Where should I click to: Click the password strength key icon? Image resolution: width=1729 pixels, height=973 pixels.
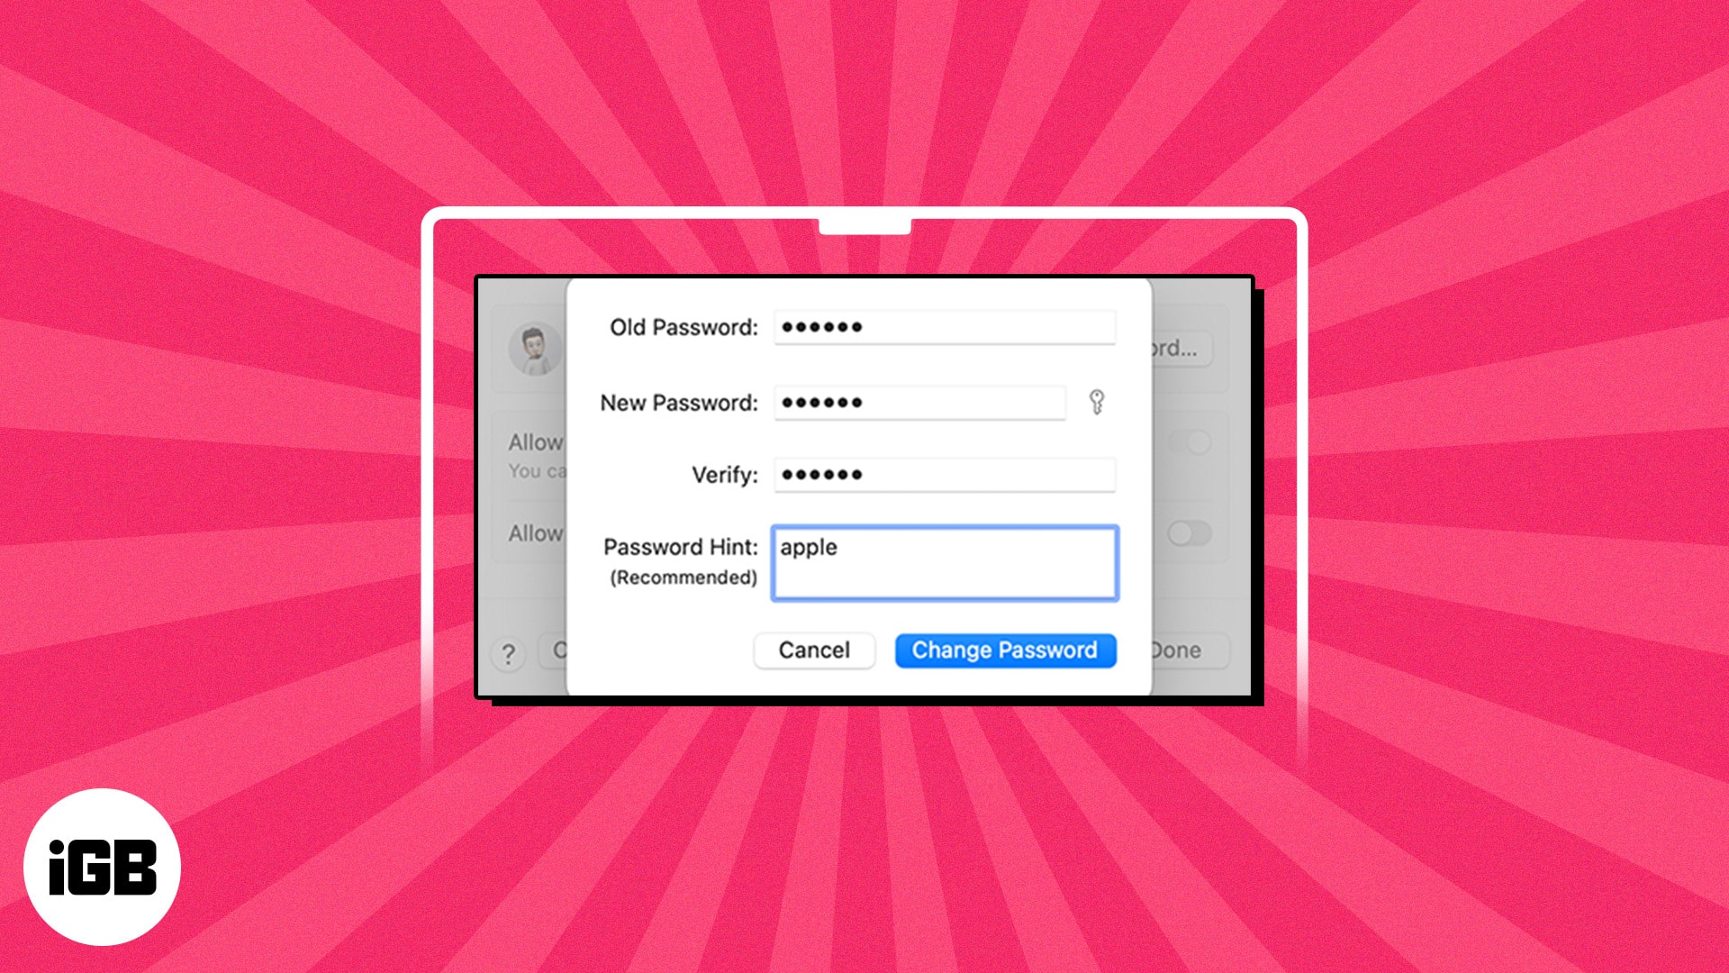coord(1096,402)
